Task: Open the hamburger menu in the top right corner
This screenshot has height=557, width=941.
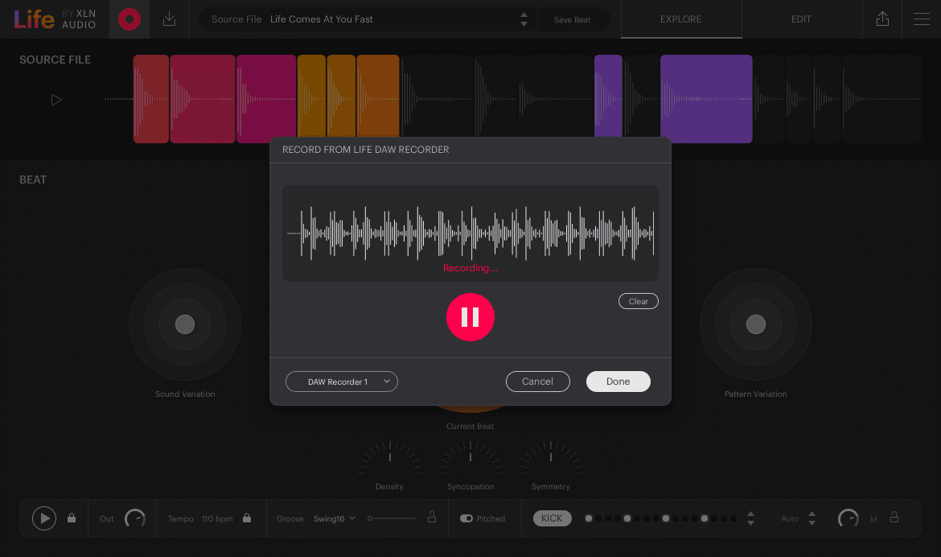Action: (x=922, y=19)
